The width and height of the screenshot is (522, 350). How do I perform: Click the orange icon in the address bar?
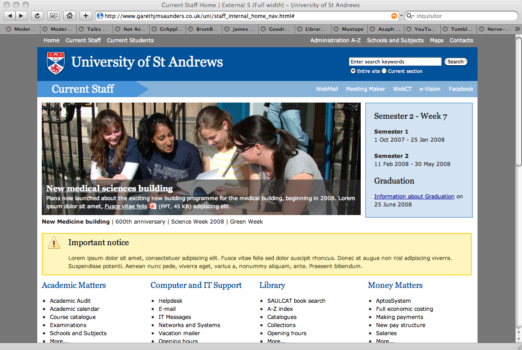tap(394, 16)
